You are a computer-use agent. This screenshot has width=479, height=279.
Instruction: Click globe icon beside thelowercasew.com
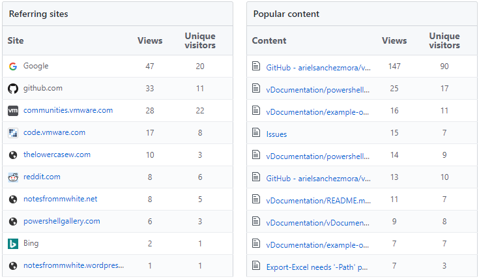click(x=13, y=155)
